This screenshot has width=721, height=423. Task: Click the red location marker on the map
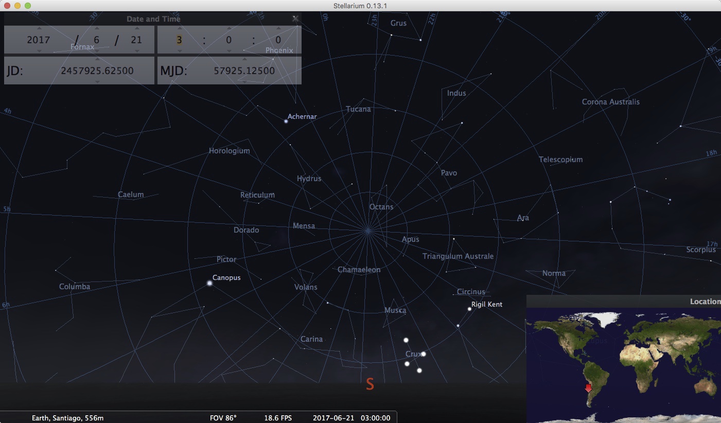click(x=589, y=389)
